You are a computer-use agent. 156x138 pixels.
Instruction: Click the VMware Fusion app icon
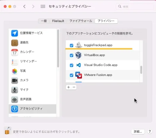(x=79, y=75)
